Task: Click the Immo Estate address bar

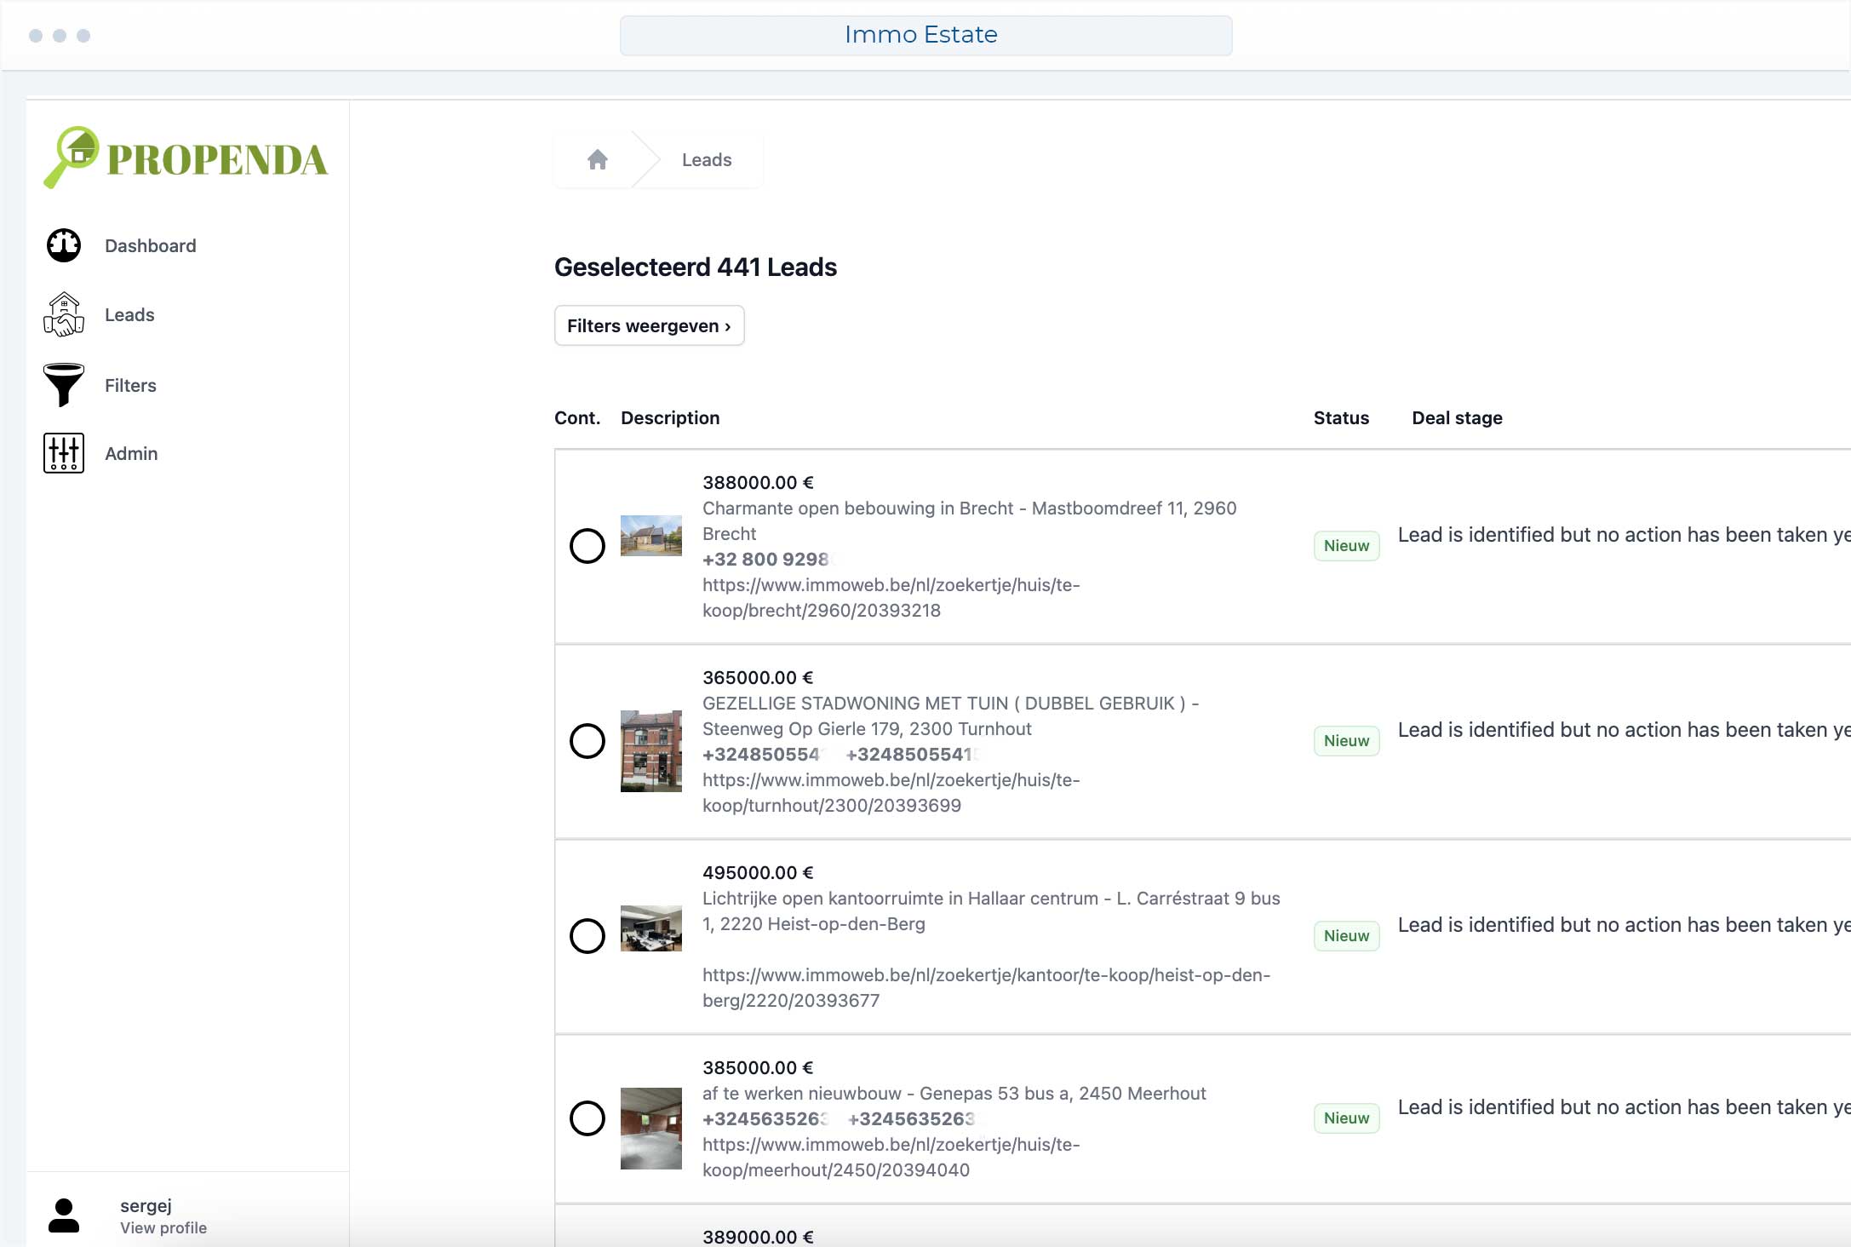Action: coord(925,35)
